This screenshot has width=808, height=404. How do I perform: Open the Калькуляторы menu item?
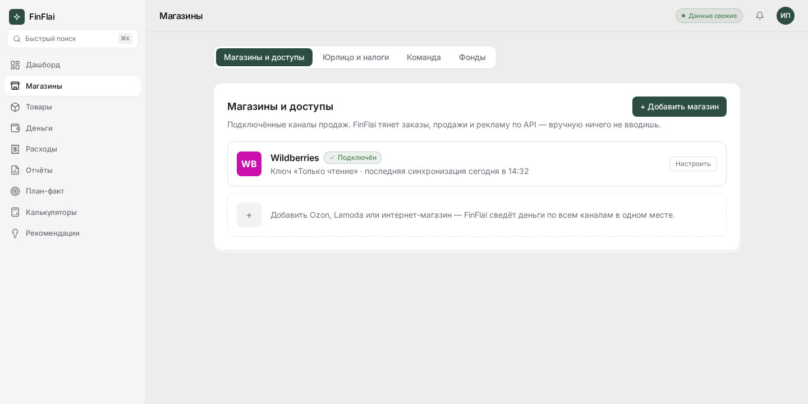coord(72,212)
